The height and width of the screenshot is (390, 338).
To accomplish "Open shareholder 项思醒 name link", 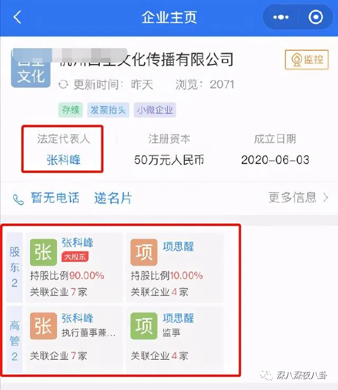I will (x=178, y=247).
